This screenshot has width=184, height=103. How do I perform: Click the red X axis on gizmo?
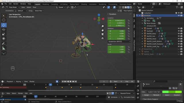(103, 19)
